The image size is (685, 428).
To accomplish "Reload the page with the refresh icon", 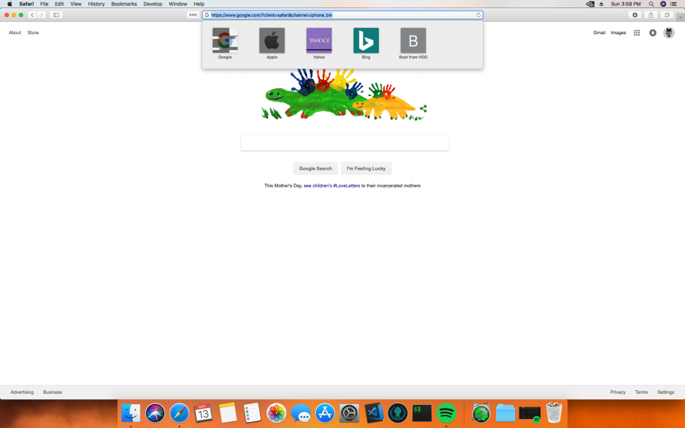I will tap(478, 15).
